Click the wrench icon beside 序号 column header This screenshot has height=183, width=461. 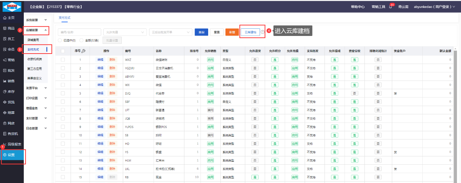coord(84,51)
